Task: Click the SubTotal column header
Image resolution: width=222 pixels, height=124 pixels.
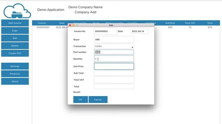Action: tap(170, 23)
